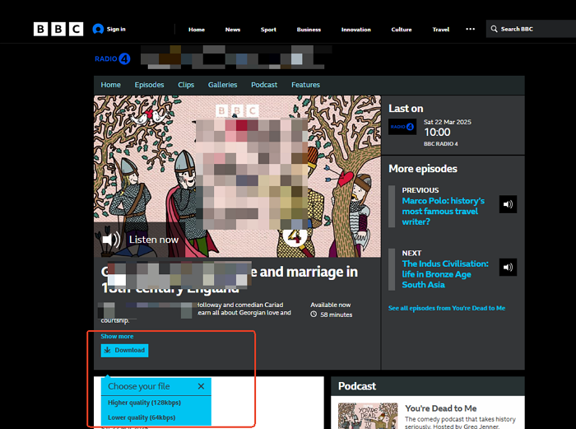Click the NEXT label

[411, 254]
